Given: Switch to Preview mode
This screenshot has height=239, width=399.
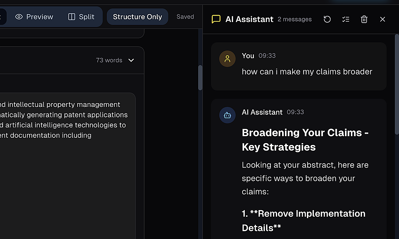Looking at the screenshot, I should (34, 17).
